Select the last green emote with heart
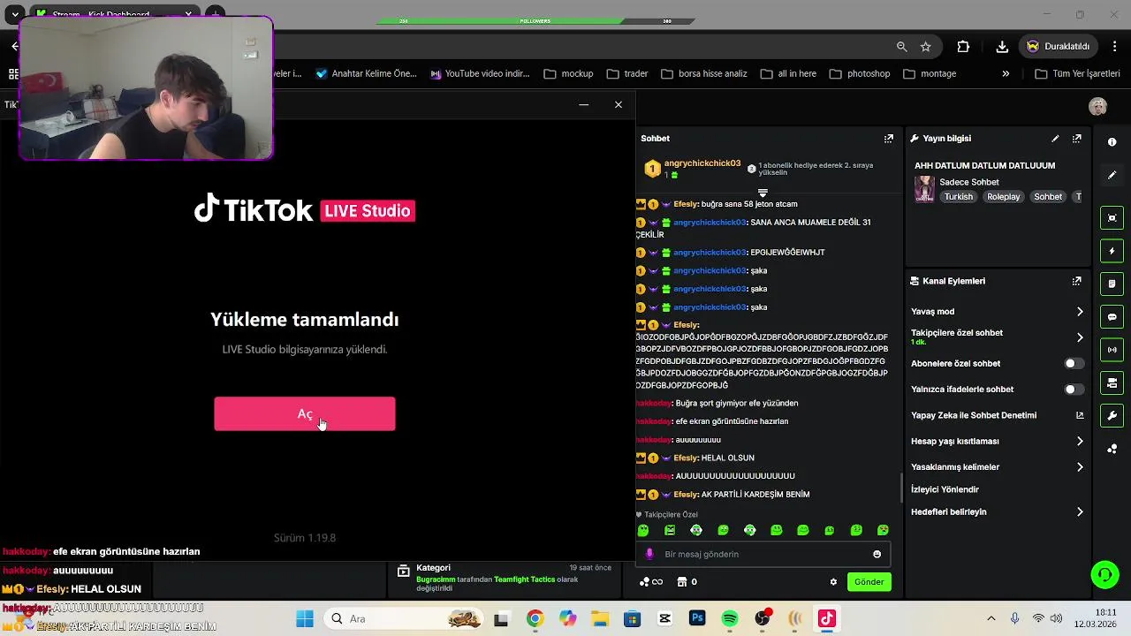1131x636 pixels. [x=883, y=530]
